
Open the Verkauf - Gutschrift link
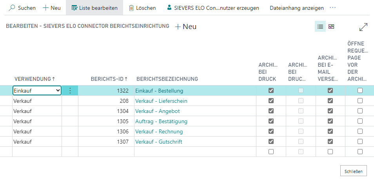pyautogui.click(x=159, y=142)
